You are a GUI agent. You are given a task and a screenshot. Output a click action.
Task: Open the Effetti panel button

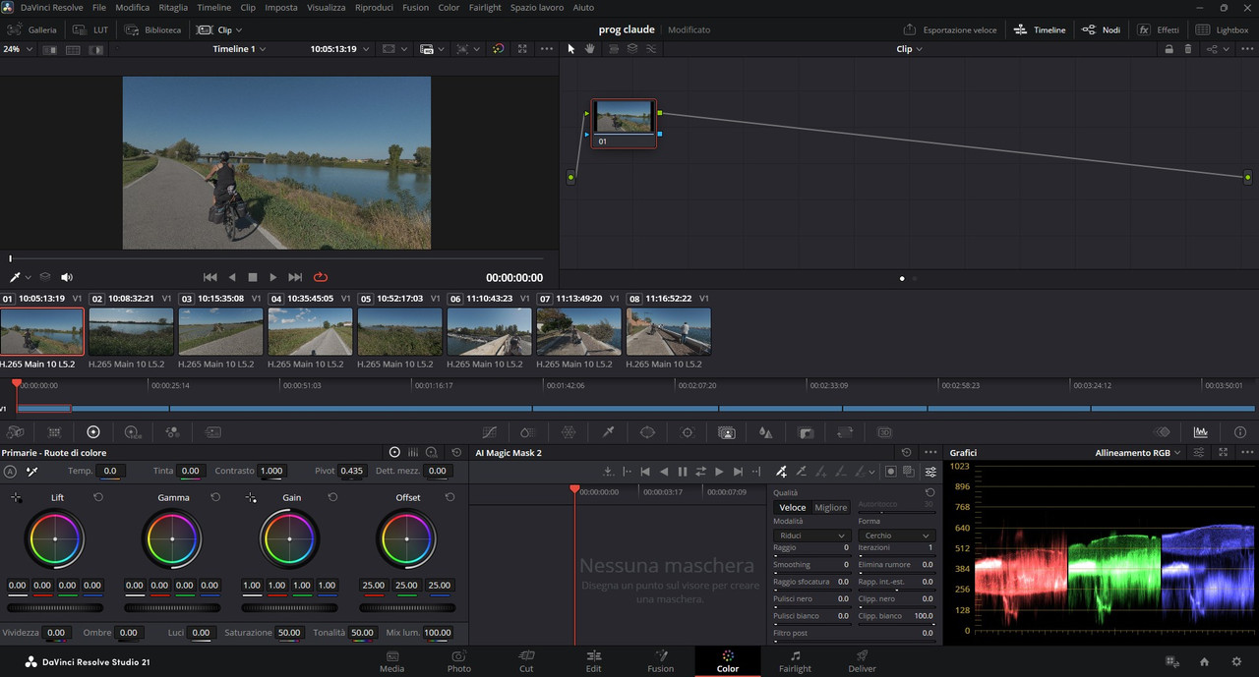[x=1158, y=29]
